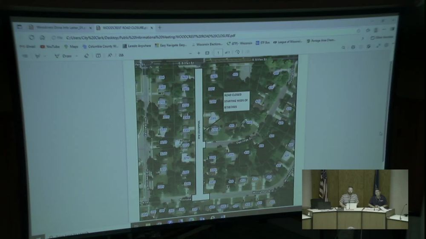Open the PDF toolbar settings gear
426x239 pixels.
pyautogui.click(x=386, y=45)
